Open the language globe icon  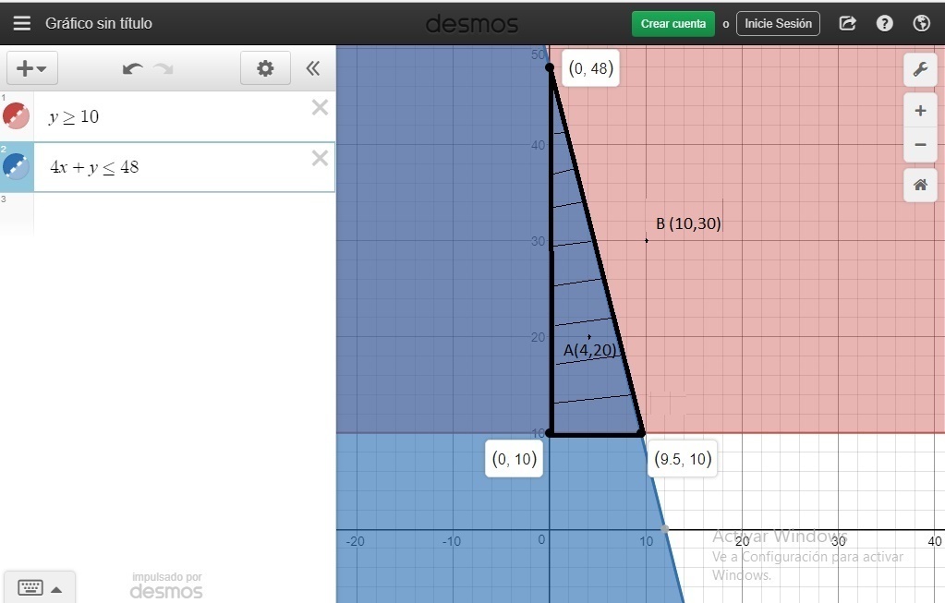(922, 23)
